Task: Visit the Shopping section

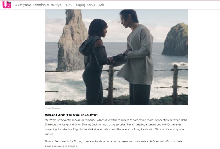Action: [x=80, y=5]
